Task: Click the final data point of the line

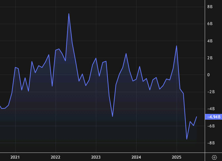Action: pyautogui.click(x=197, y=117)
